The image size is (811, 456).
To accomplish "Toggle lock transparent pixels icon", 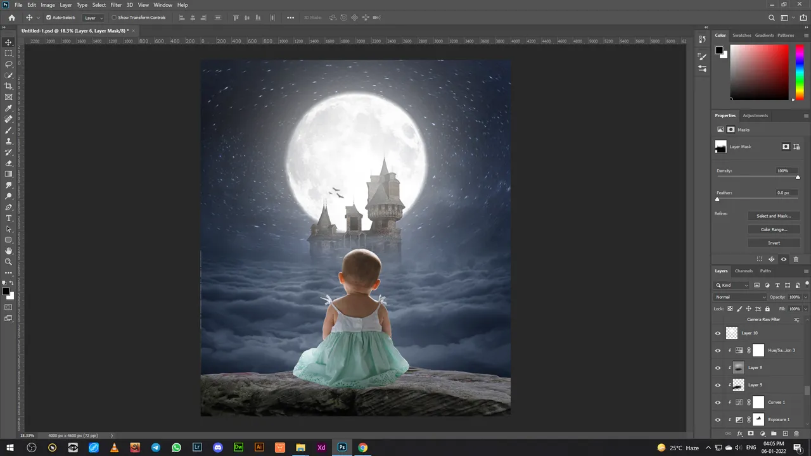I will pos(730,309).
